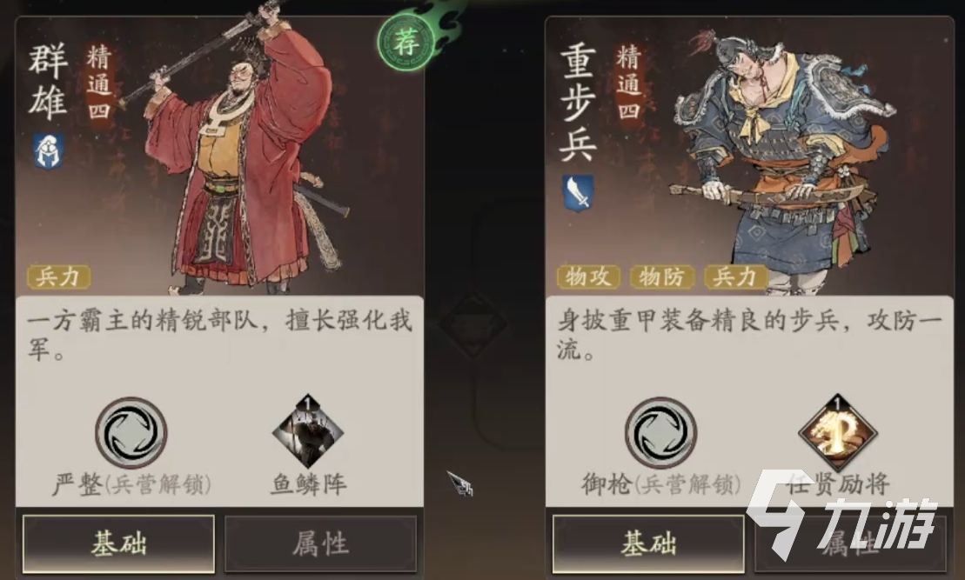Image resolution: width=965 pixels, height=580 pixels.
Task: Select the 严整 barracks-unlock skill icon
Action: (x=131, y=432)
